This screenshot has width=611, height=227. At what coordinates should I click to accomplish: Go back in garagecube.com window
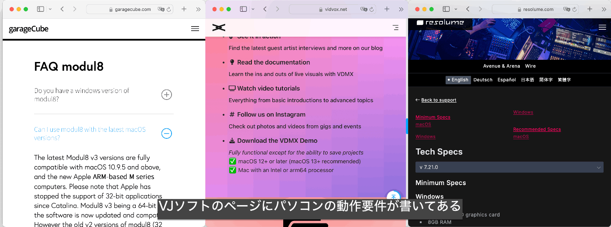62,9
